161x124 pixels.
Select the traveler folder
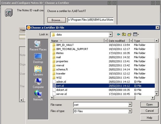pos(61,74)
